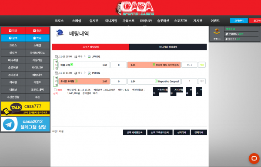
Task: Click the 선택 게시판등록 button
Action: pos(135,132)
